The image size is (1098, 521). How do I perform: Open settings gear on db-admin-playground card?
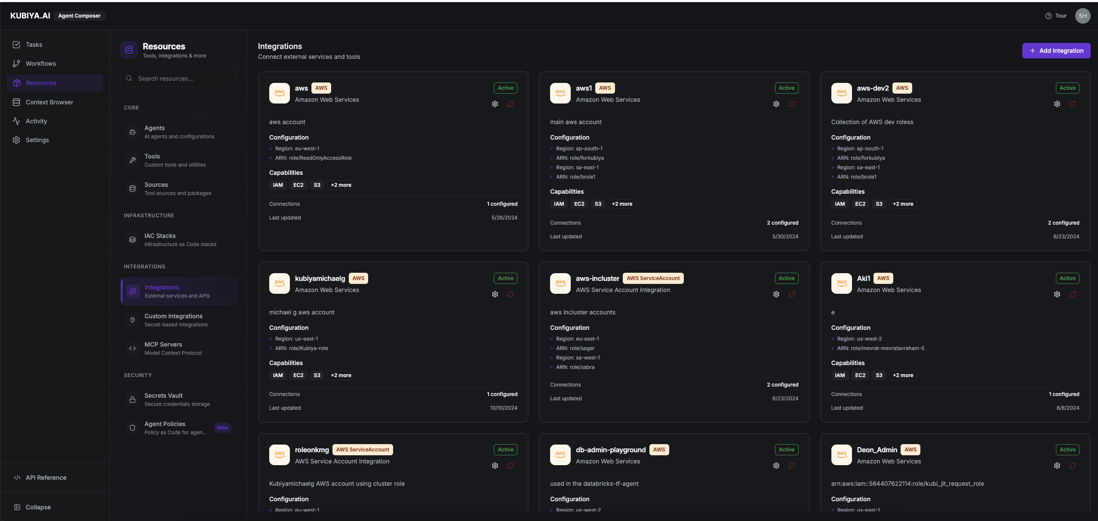click(776, 466)
